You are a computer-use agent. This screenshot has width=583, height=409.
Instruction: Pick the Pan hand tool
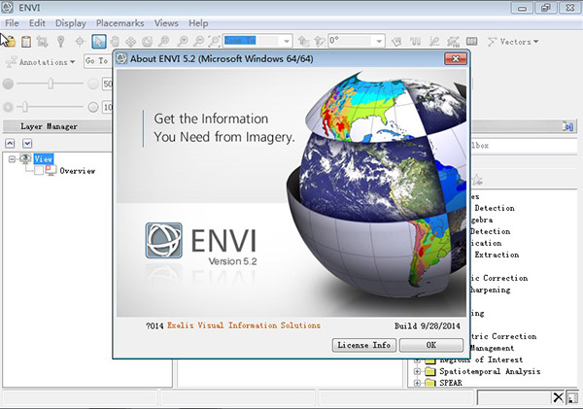tap(115, 41)
